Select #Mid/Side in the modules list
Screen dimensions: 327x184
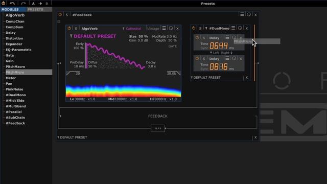point(15,101)
